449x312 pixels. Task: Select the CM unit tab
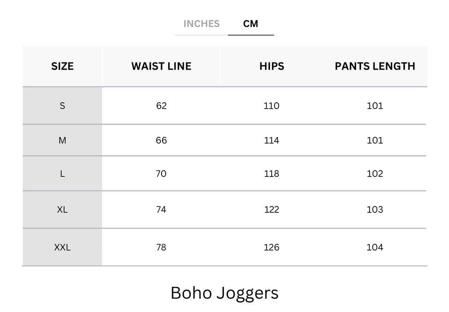[251, 24]
